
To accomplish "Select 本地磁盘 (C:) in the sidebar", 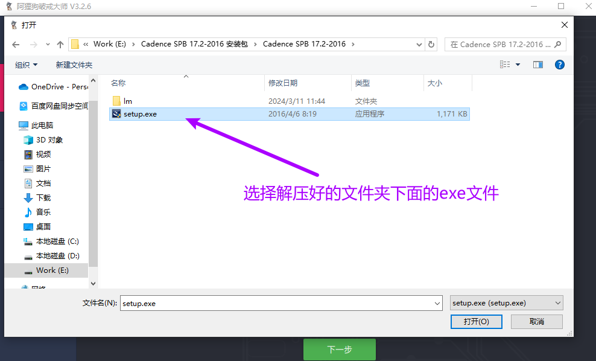I will (51, 241).
